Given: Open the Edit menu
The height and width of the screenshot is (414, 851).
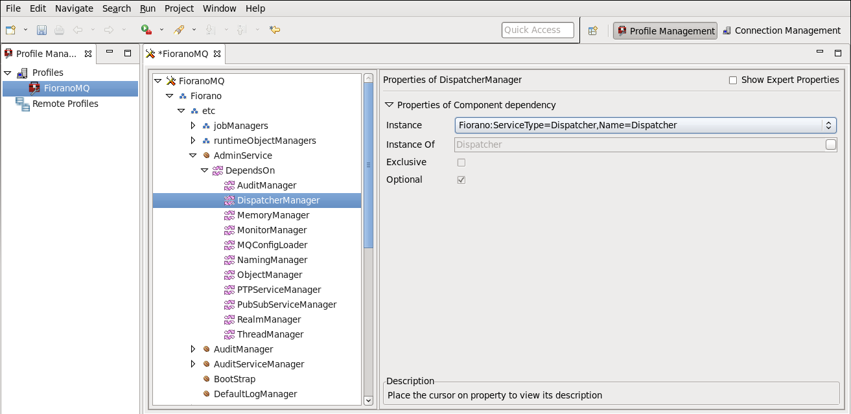Looking at the screenshot, I should click(38, 8).
